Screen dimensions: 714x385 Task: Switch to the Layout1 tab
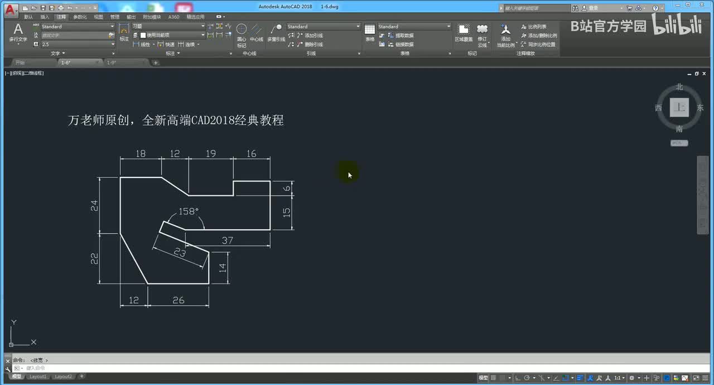(38, 377)
